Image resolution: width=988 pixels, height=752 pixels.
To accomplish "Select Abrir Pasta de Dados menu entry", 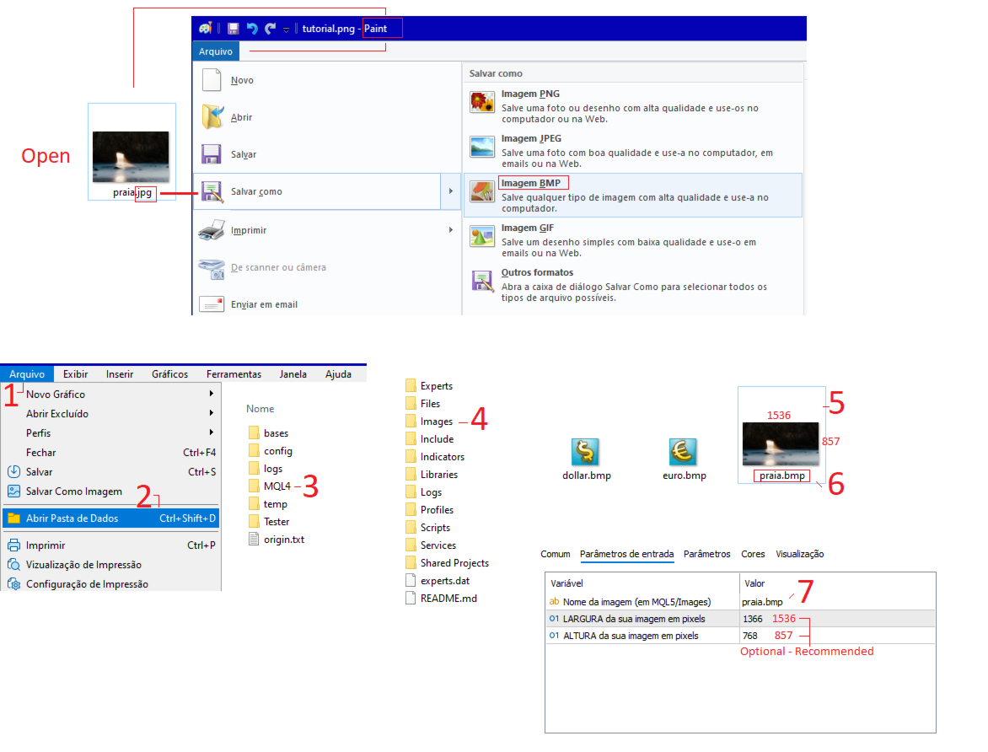I will (111, 518).
